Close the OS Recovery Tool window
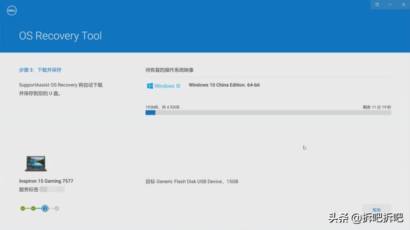 [403, 4]
